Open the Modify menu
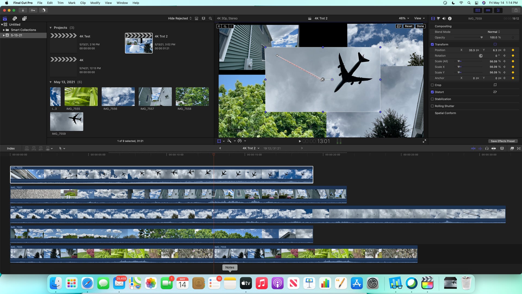This screenshot has height=294, width=522. 95,3
